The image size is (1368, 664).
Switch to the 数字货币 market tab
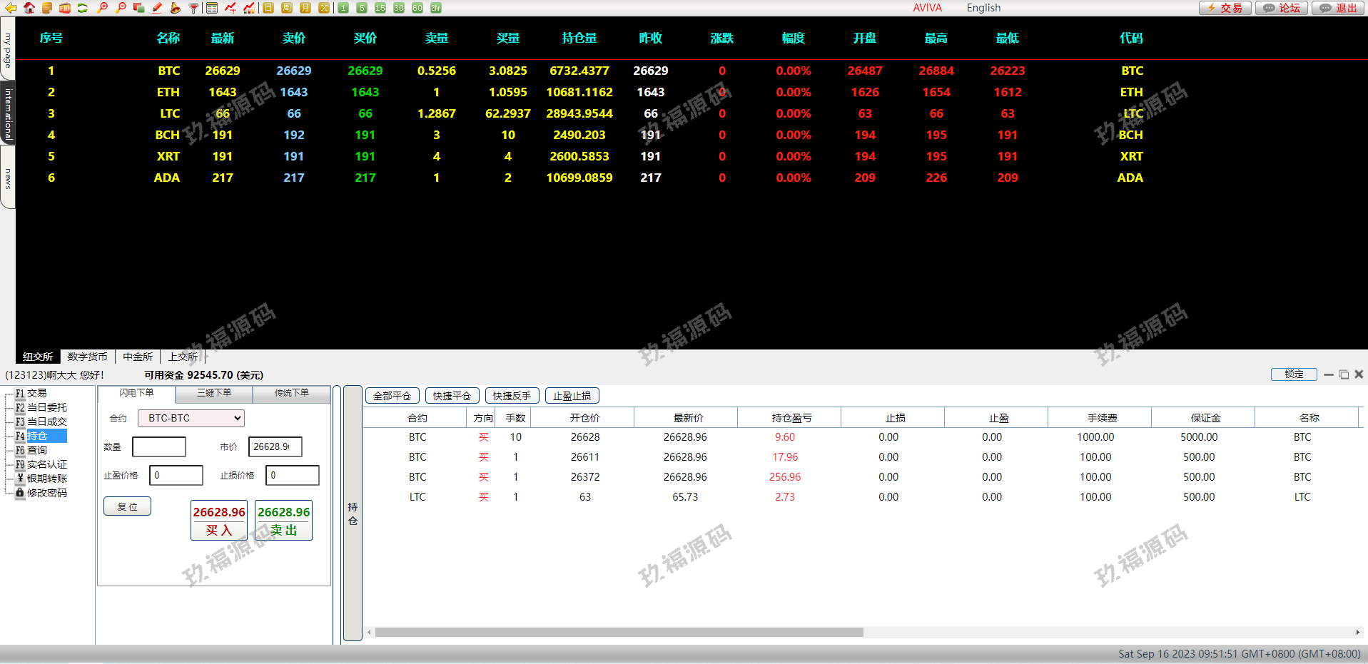(87, 357)
